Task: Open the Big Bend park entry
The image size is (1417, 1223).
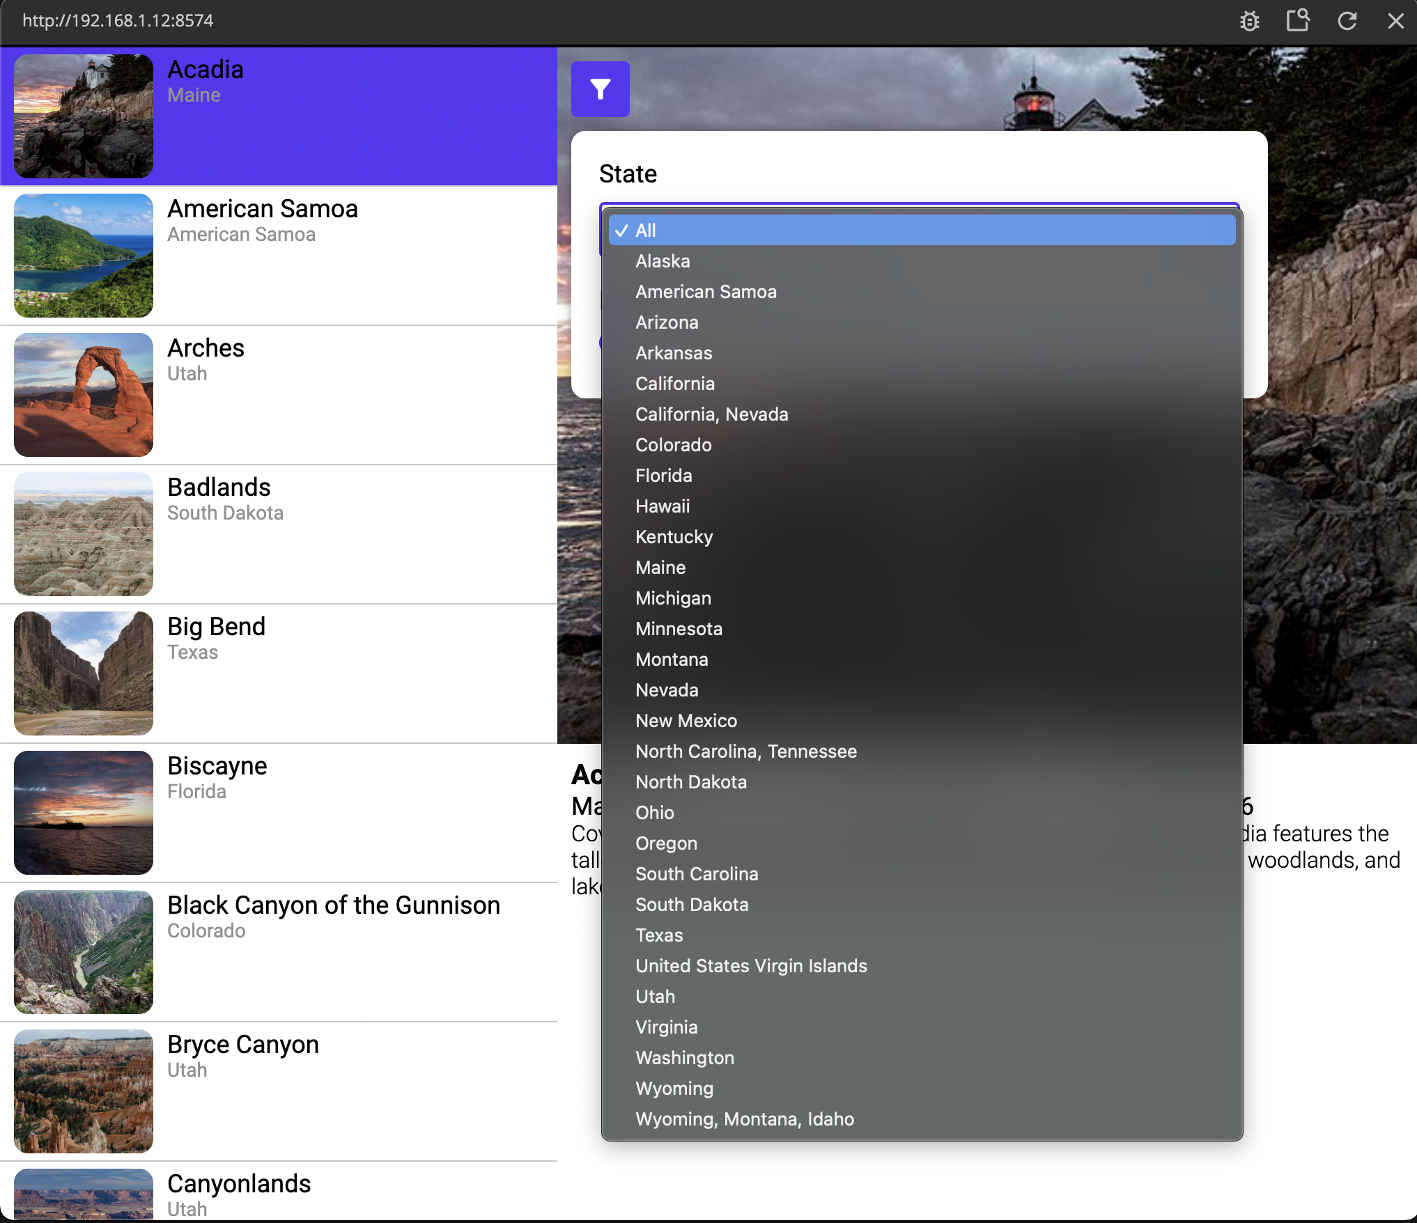Action: click(279, 673)
